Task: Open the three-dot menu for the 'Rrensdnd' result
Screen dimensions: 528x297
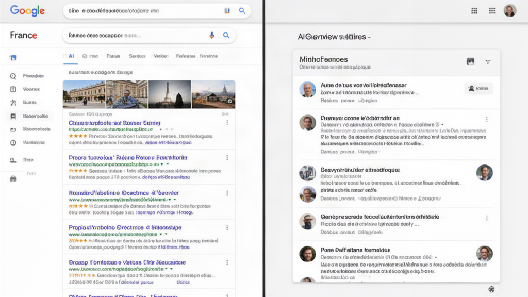Action: (227, 193)
